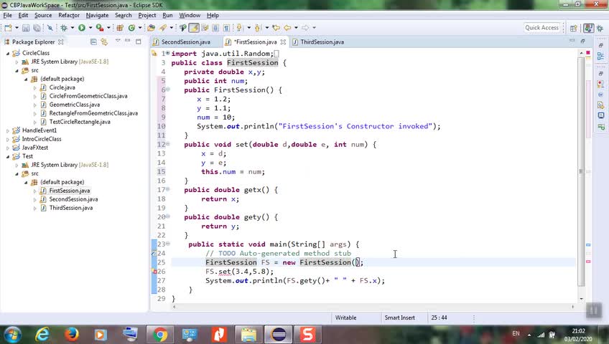Toggle Show Whitespace Characters icon

pos(226,28)
